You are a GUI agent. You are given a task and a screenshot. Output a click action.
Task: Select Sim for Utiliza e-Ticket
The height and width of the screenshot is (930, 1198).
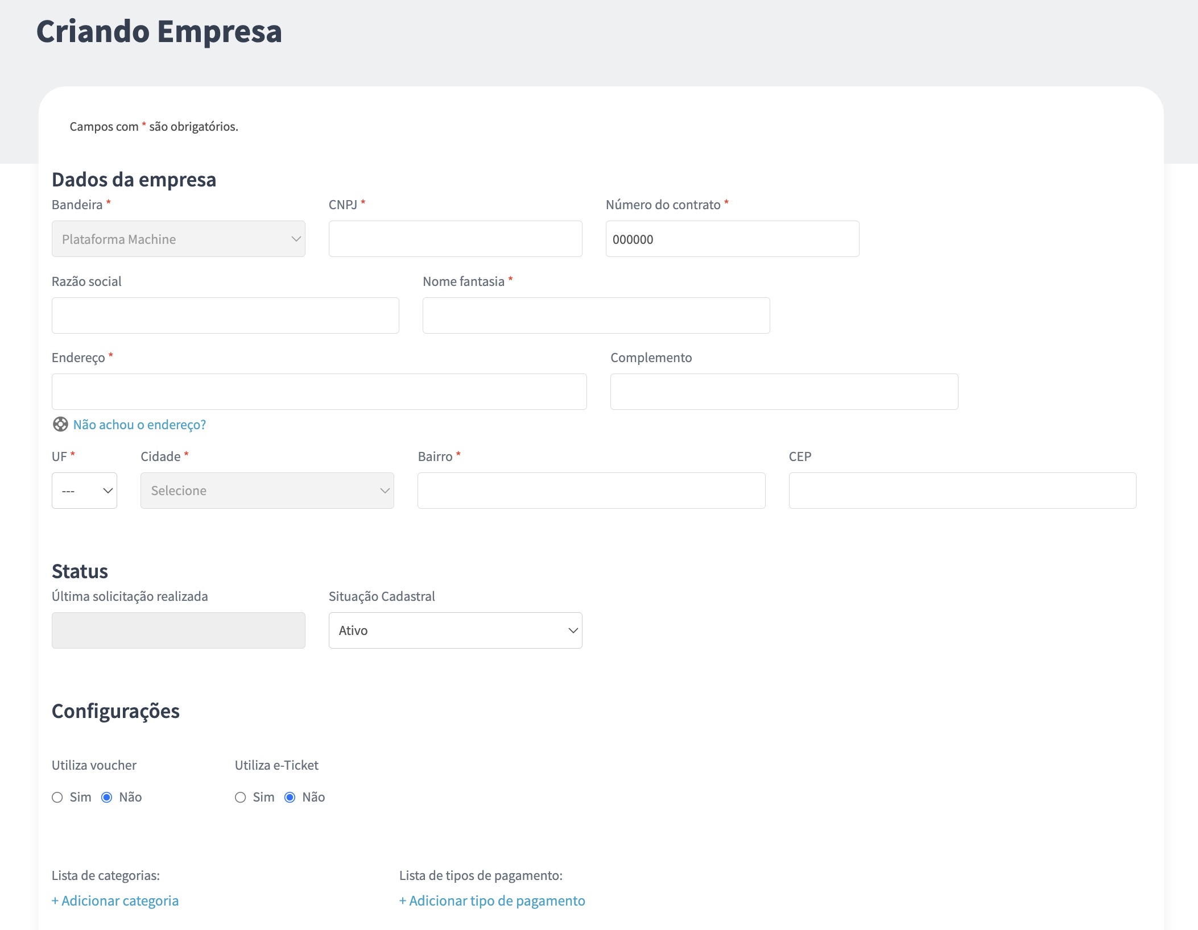pos(241,798)
